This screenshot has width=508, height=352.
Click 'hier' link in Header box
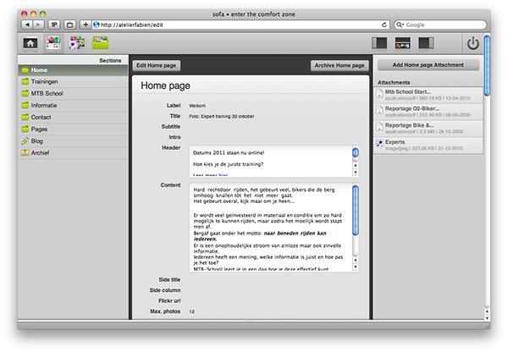[224, 175]
